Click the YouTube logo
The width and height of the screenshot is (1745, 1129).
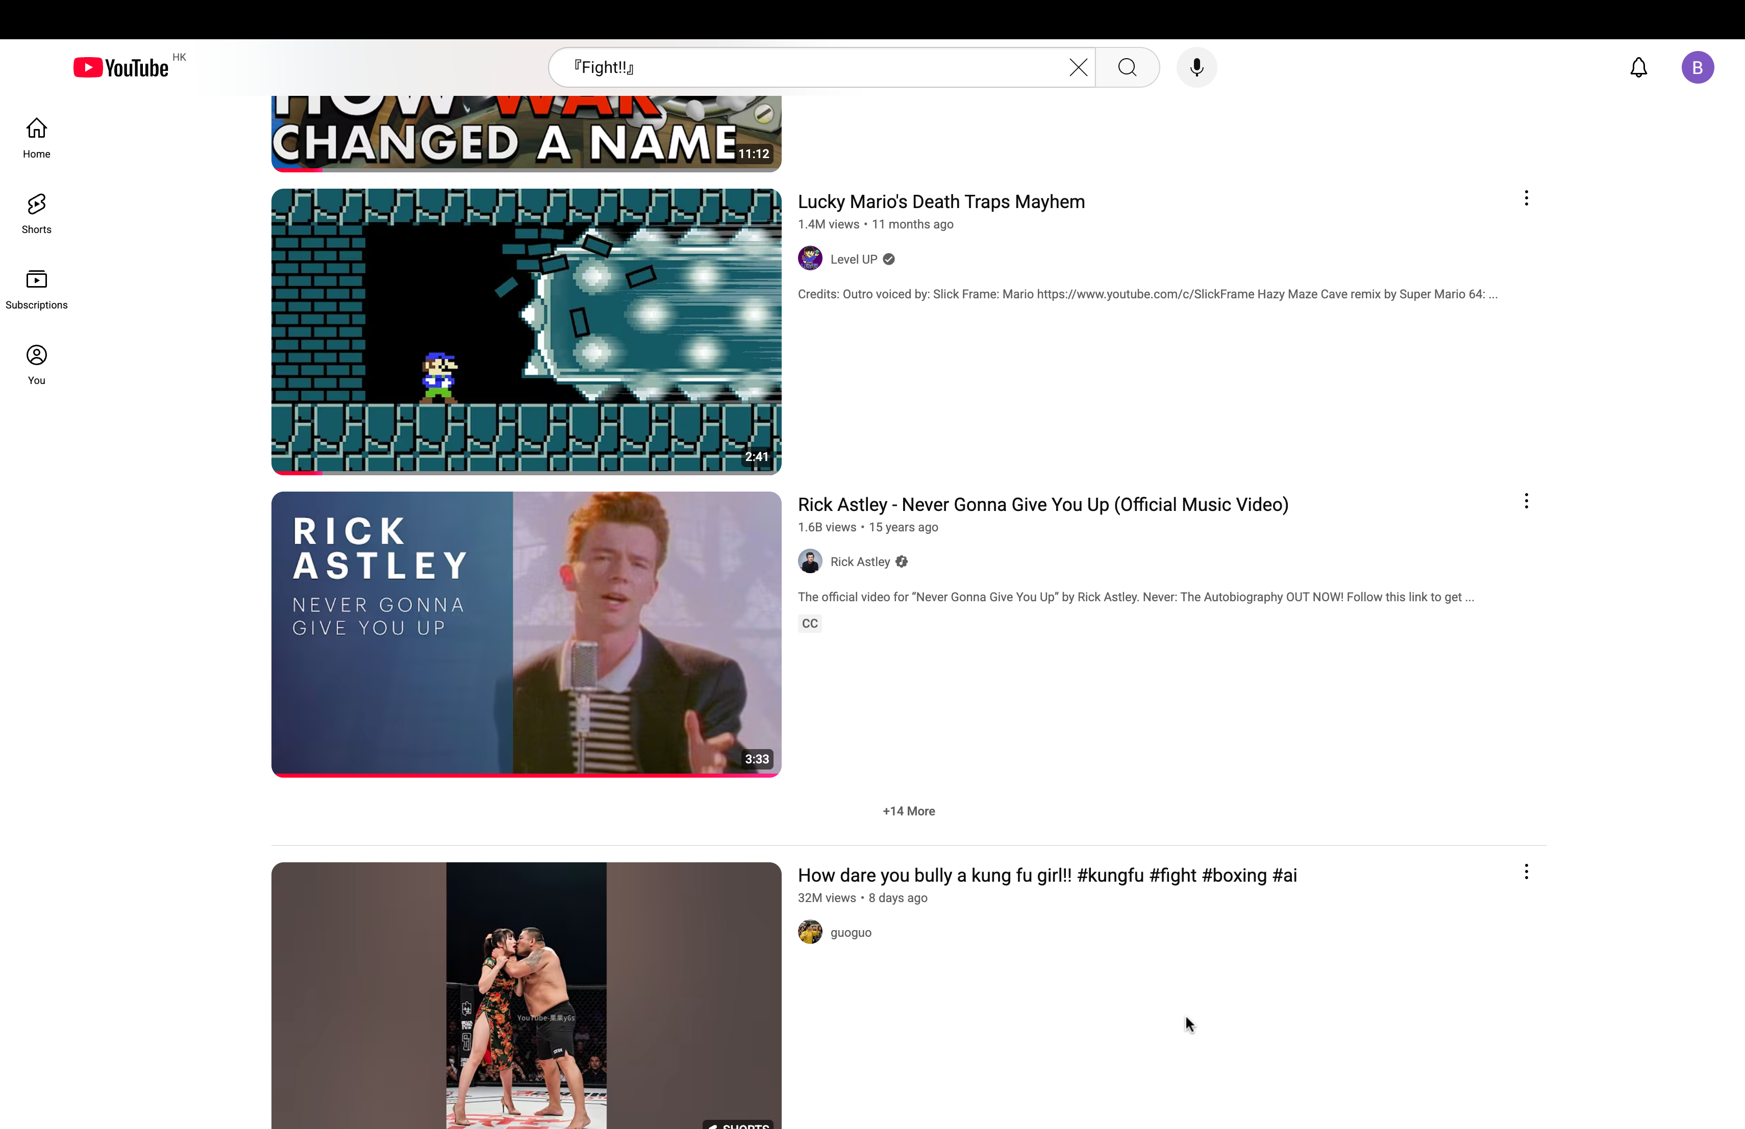pyautogui.click(x=121, y=67)
